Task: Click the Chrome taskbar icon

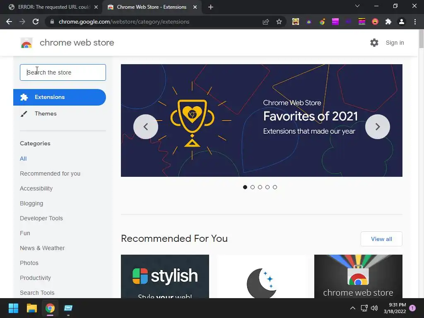Action: [50, 308]
